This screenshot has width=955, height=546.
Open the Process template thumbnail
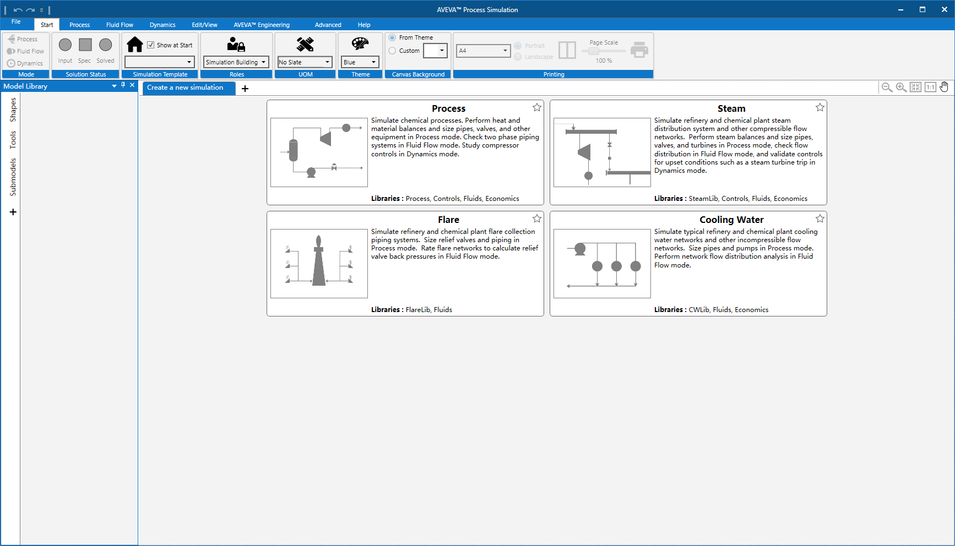click(x=319, y=152)
